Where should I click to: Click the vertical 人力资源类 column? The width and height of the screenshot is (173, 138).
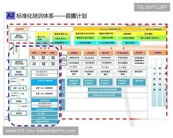pos(154,82)
